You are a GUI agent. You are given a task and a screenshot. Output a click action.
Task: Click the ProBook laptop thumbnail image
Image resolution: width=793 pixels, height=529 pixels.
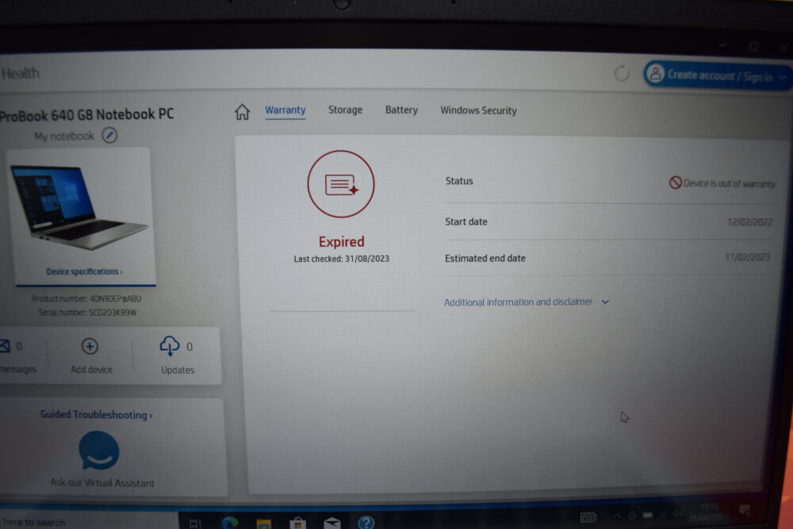[79, 207]
